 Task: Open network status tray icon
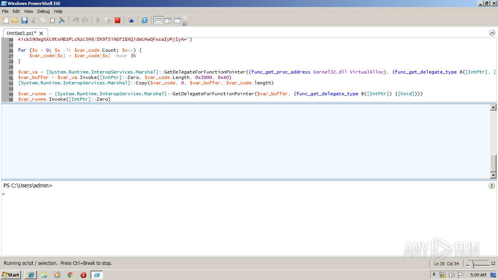[442, 275]
